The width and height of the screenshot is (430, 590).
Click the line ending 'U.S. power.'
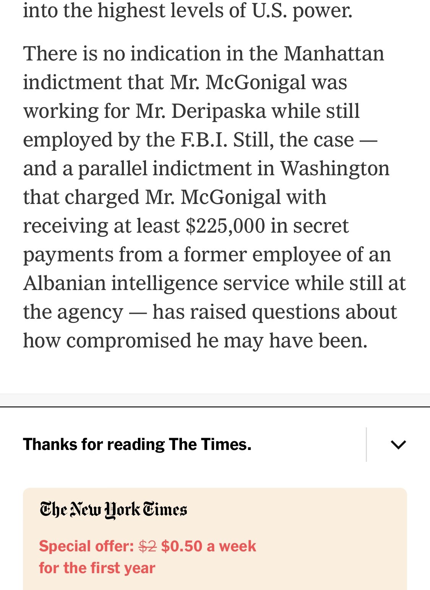coord(187,11)
